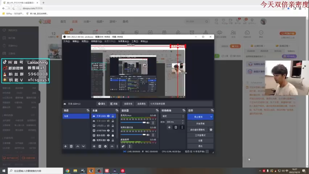Open video capture device audio options menu
This screenshot has width=309, height=174.
(153, 135)
